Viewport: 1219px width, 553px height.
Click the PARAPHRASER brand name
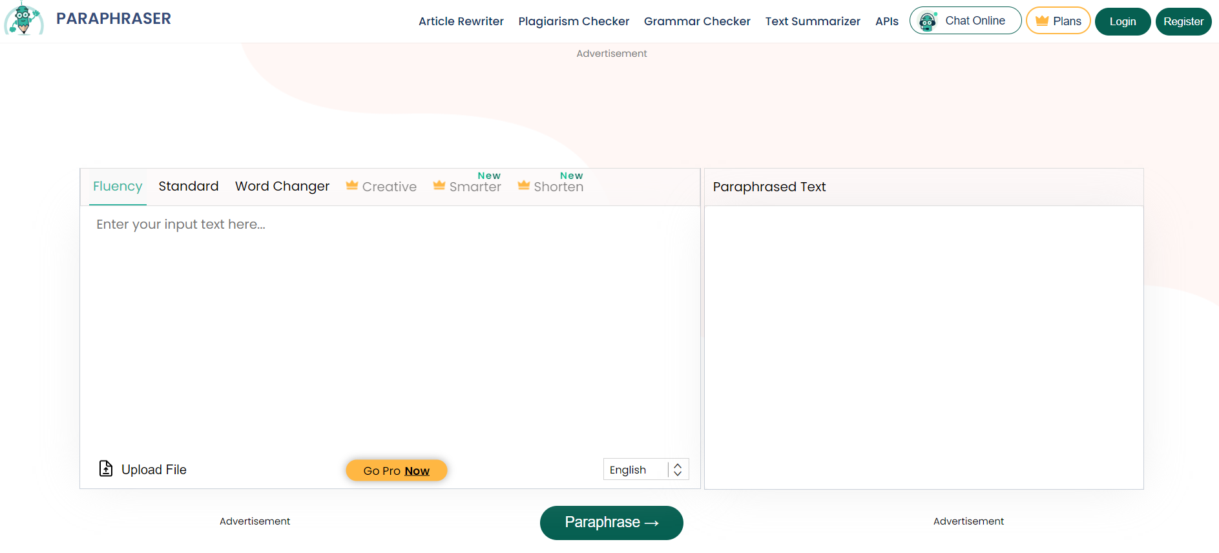point(114,19)
